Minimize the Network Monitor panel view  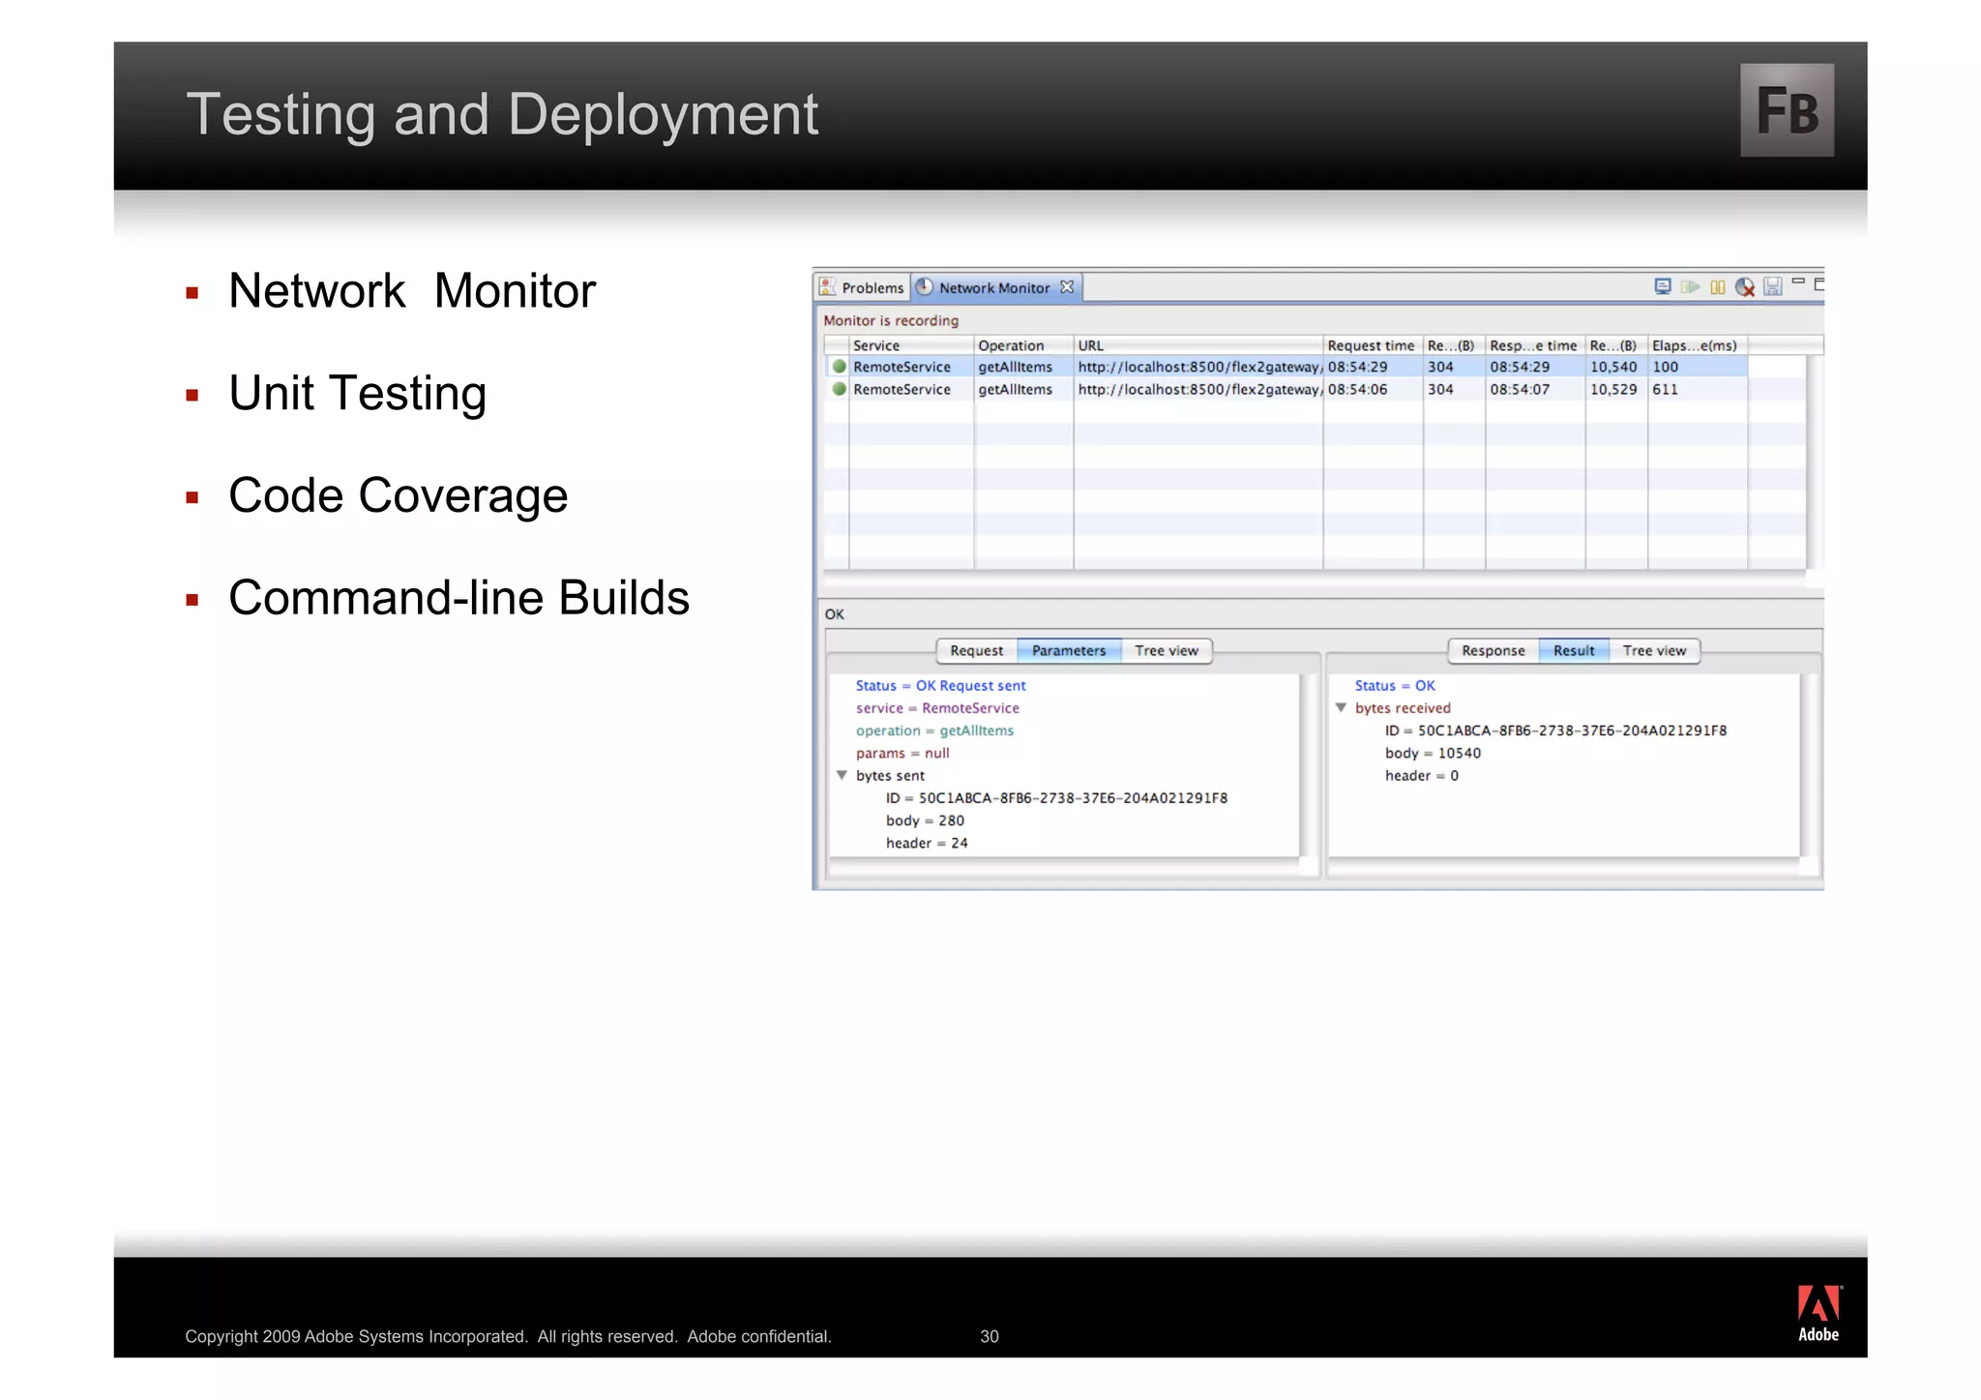[1798, 282]
